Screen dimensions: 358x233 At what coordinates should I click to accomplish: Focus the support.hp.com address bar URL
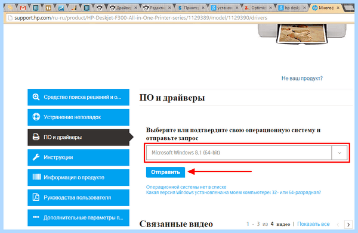[x=141, y=18]
